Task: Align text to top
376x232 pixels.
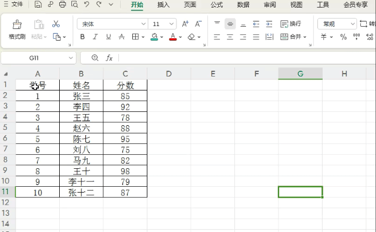Action: pyautogui.click(x=217, y=24)
